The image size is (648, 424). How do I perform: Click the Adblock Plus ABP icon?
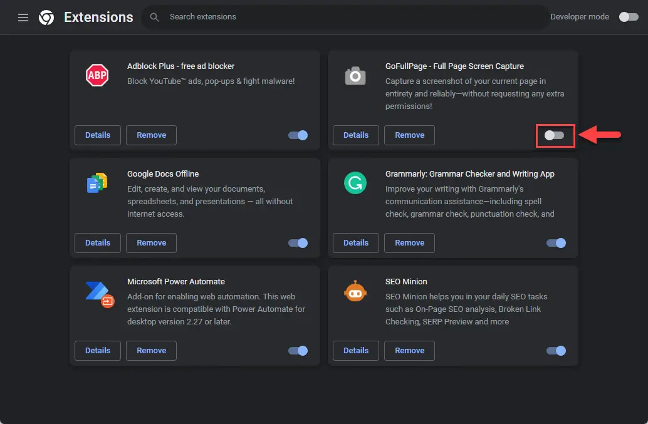tap(97, 75)
